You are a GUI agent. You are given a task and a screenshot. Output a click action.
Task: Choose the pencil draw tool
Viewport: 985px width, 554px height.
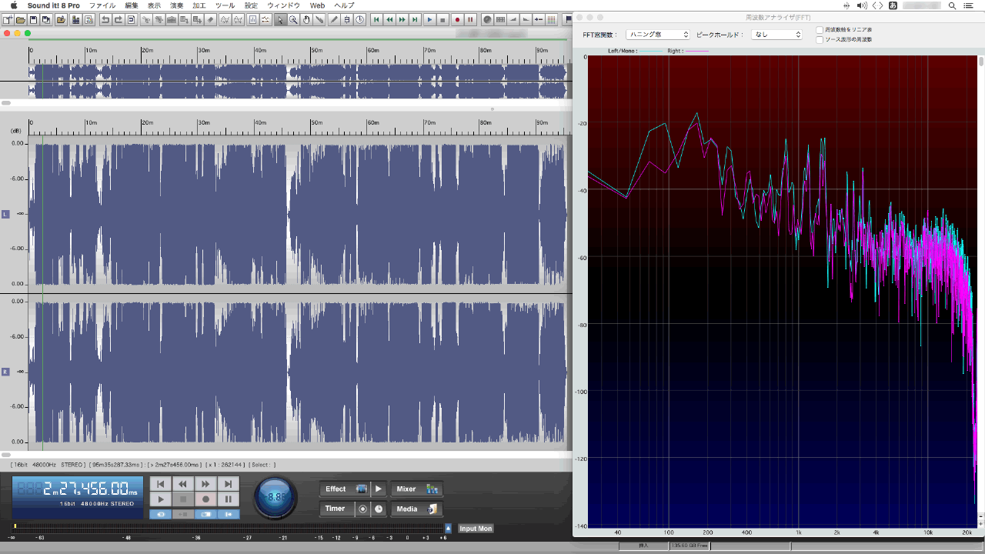[333, 19]
